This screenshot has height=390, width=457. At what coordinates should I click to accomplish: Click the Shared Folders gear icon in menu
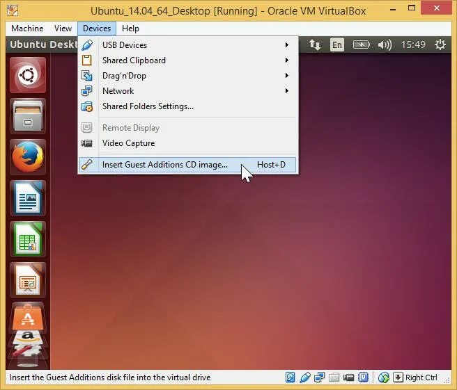87,106
